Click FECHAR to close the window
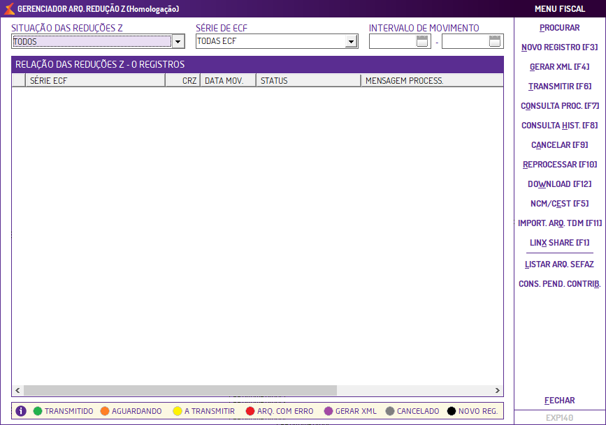 560,401
